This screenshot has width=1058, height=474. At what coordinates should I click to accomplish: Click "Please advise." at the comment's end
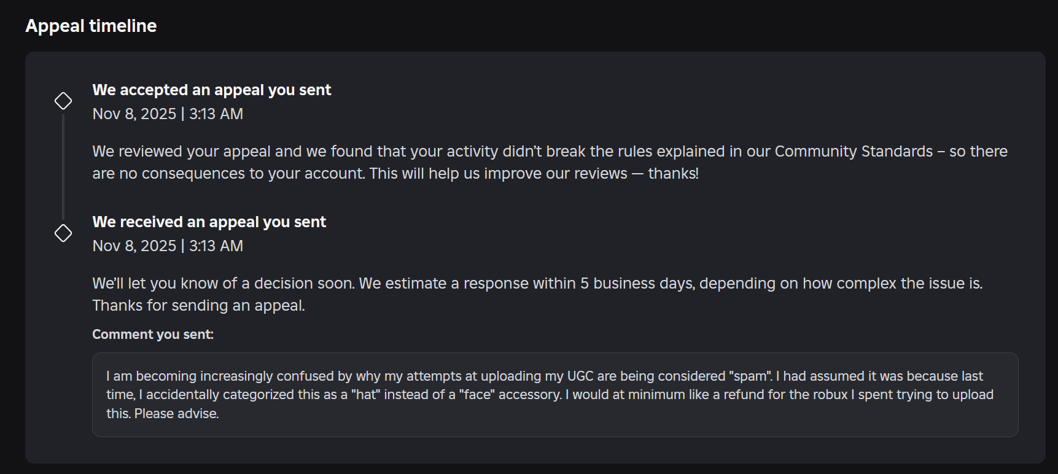tap(176, 414)
